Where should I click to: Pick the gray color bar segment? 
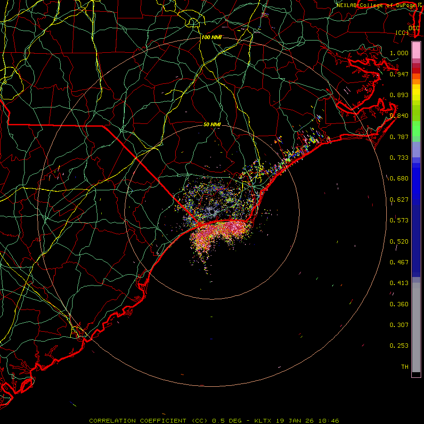(x=416, y=327)
